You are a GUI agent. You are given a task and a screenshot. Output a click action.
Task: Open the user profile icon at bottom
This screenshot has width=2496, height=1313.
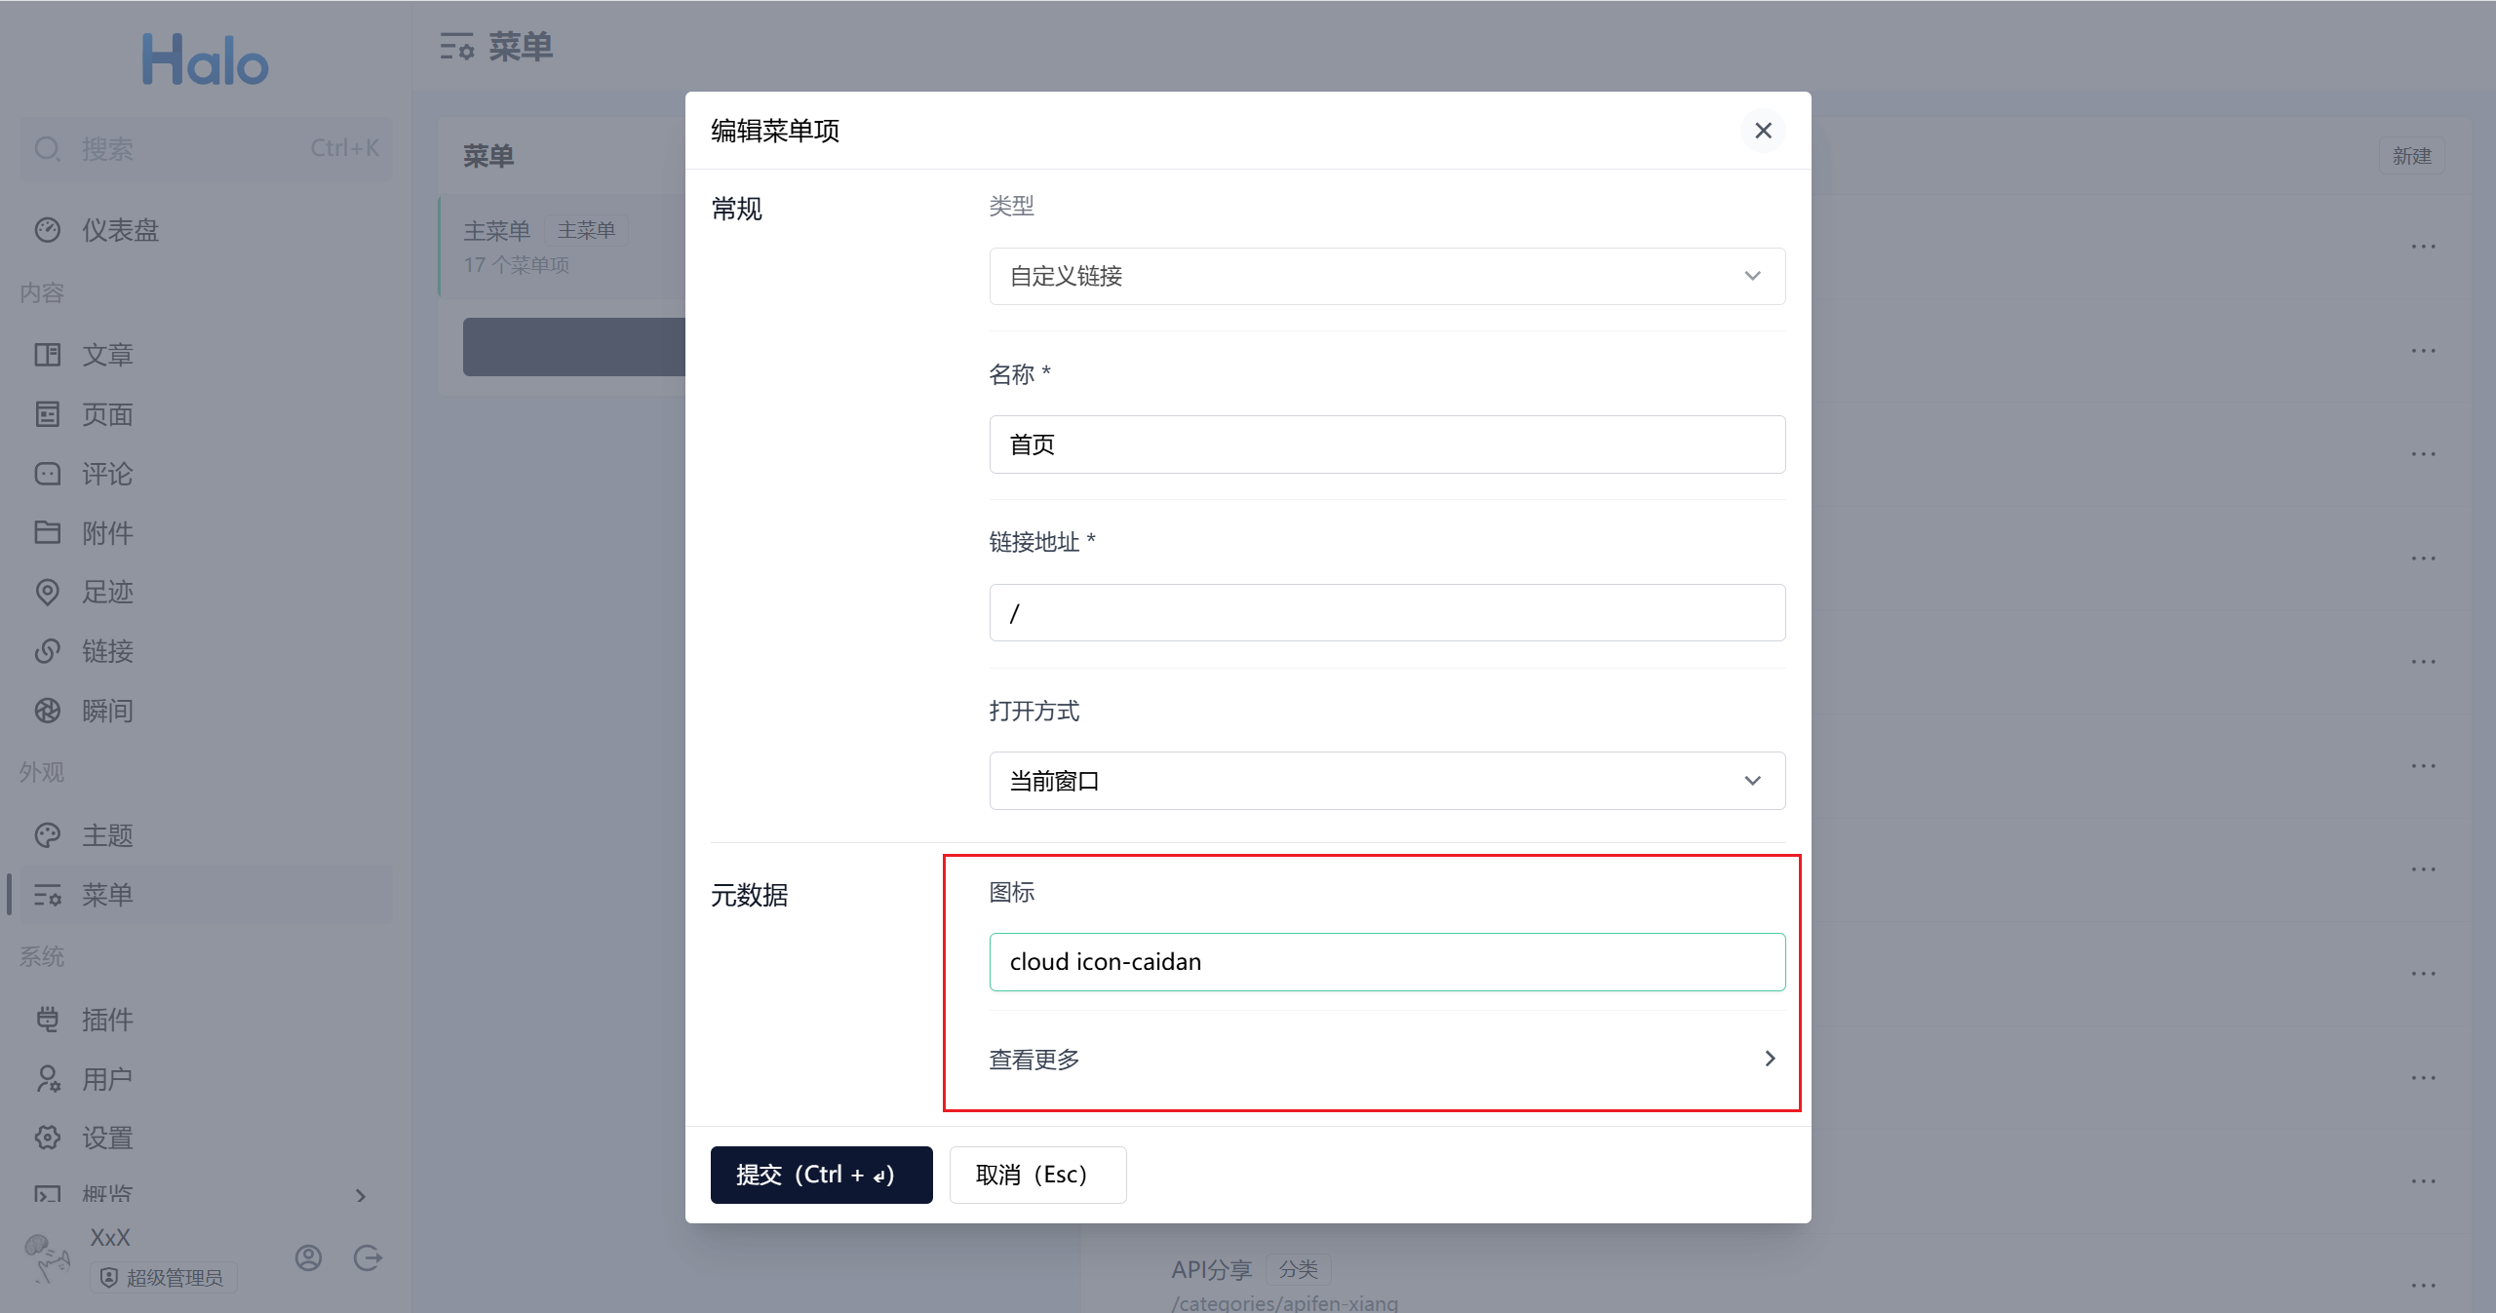tap(308, 1258)
